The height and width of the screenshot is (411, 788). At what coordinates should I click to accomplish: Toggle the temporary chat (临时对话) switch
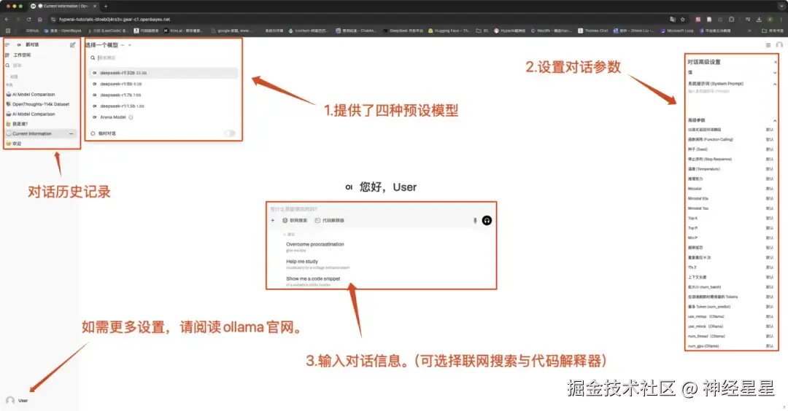[x=230, y=133]
